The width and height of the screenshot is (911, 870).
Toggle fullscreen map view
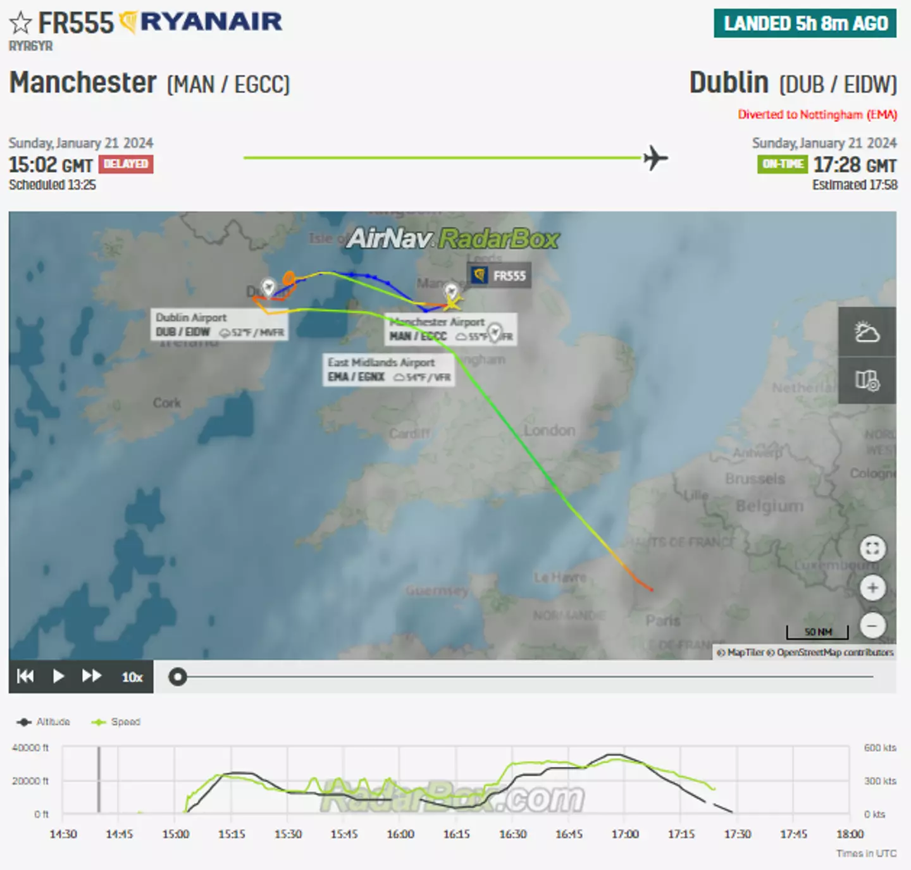pyautogui.click(x=872, y=548)
